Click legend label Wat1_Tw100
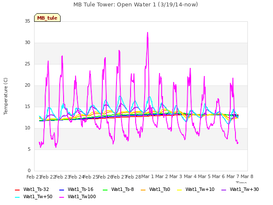 pos(81,197)
